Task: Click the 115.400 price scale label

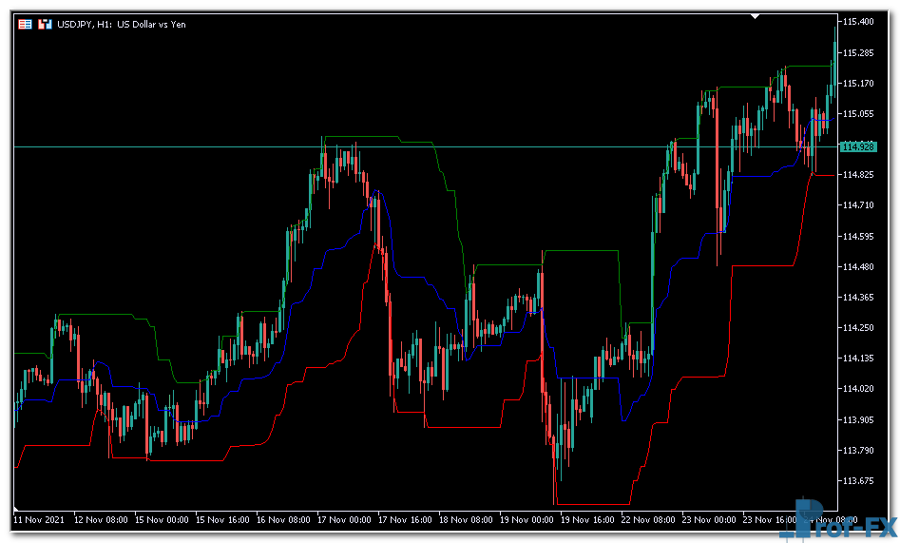Action: tap(858, 22)
